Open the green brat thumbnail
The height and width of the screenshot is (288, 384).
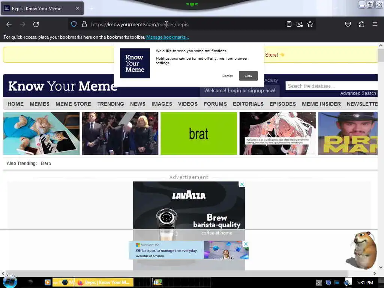199,133
